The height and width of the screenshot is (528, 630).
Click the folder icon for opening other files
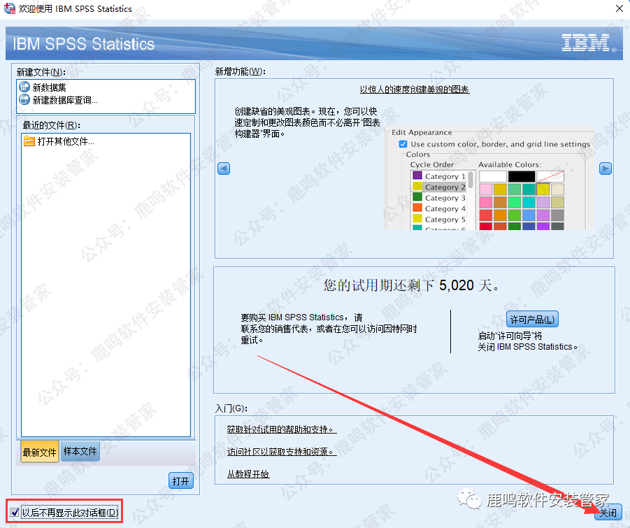[x=29, y=141]
